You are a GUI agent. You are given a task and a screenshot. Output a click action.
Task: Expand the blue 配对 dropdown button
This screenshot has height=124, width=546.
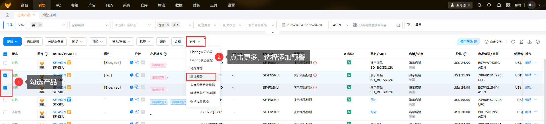(x=13, y=42)
